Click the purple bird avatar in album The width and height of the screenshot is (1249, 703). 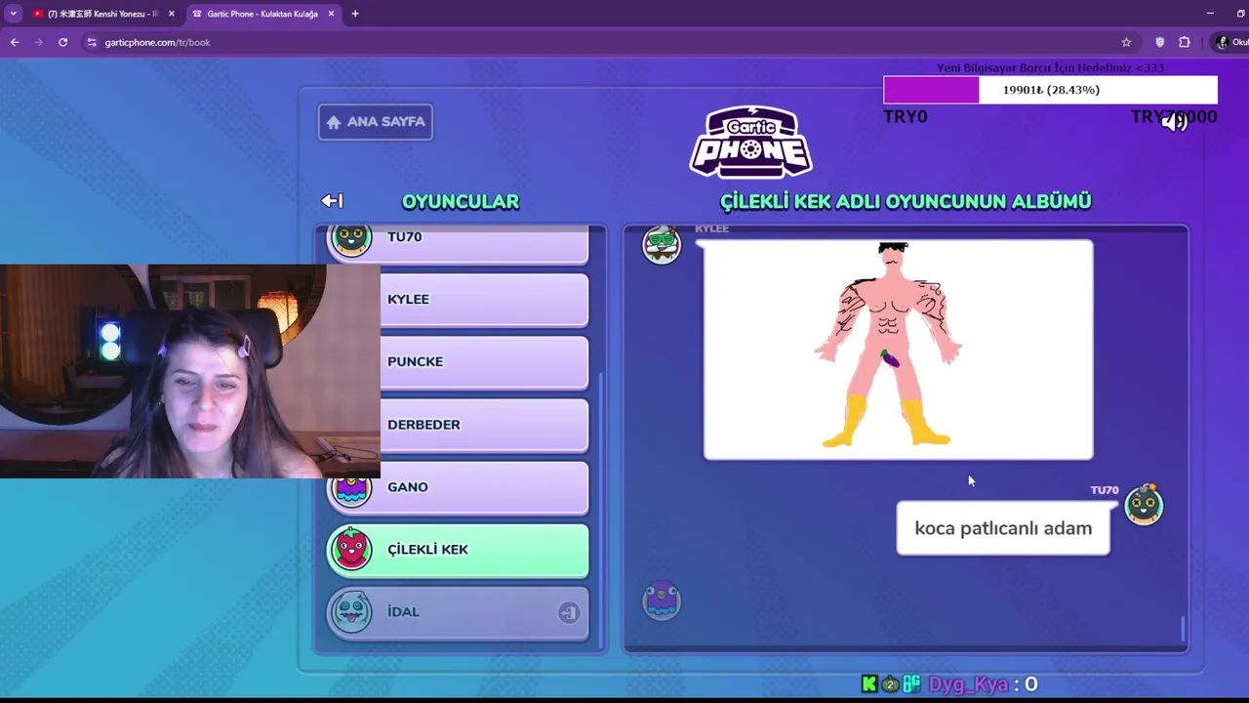pos(662,600)
